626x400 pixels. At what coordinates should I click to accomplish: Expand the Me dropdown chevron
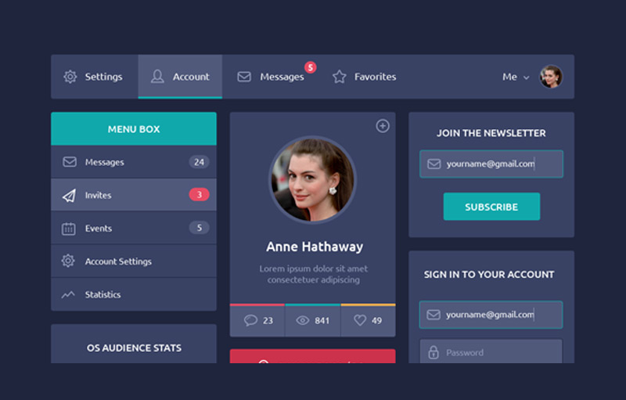pos(527,77)
